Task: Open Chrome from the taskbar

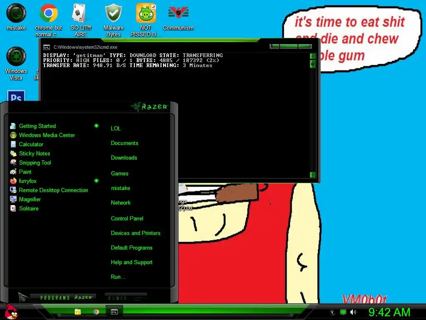Action: click(96, 312)
